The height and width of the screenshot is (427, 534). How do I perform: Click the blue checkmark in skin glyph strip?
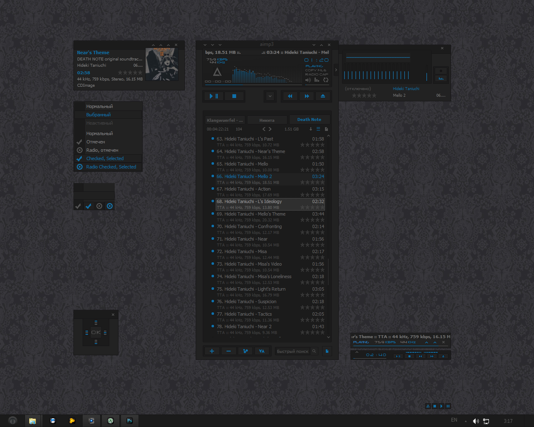(x=88, y=206)
